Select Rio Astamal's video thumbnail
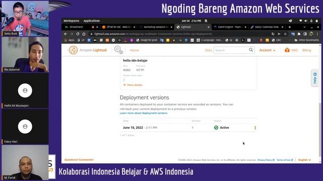323x181 pixels. click(25, 54)
